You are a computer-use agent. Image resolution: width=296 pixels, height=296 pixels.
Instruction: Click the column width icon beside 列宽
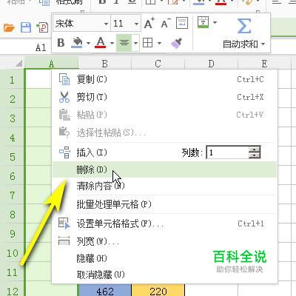pos(64,240)
